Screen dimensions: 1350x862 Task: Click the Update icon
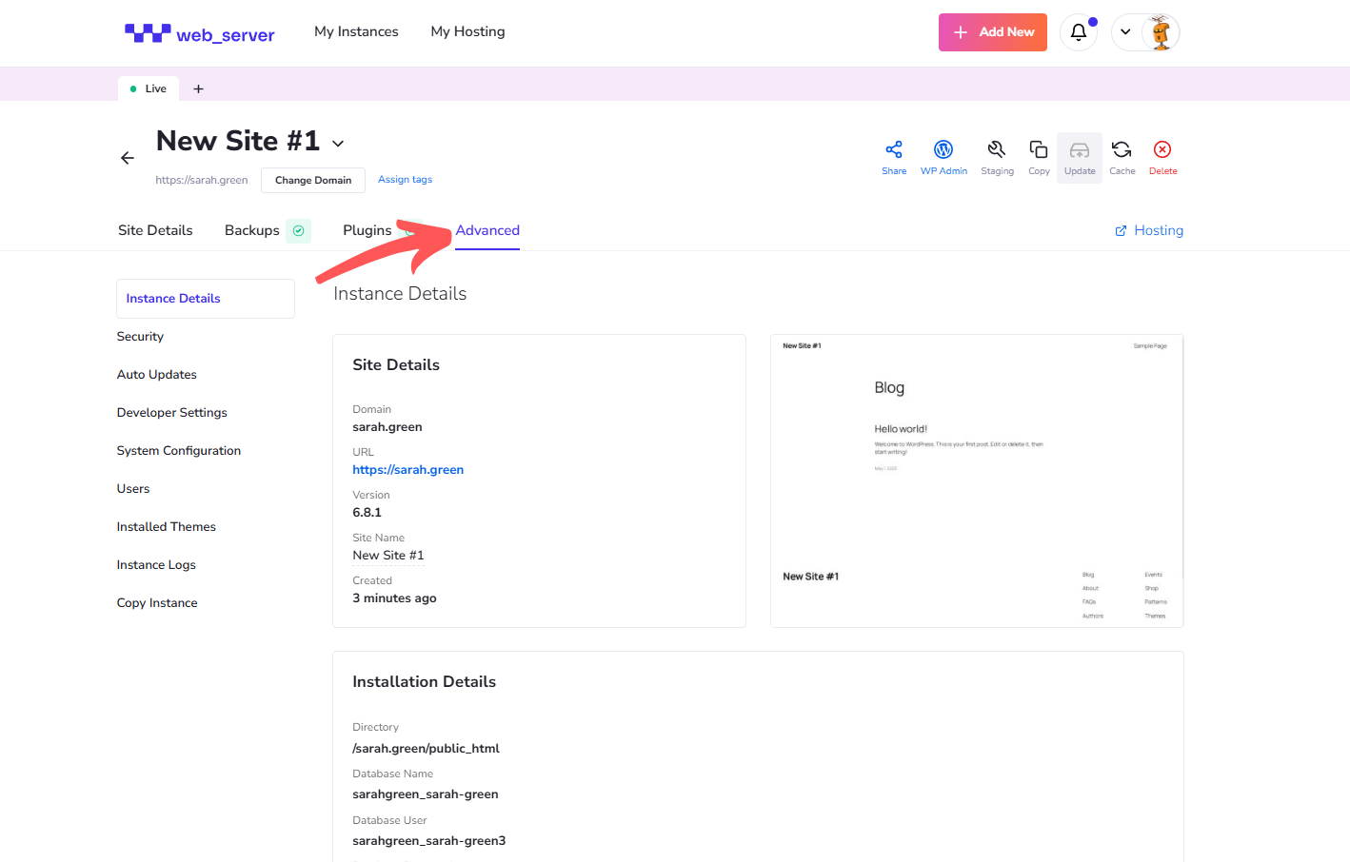pos(1079,157)
